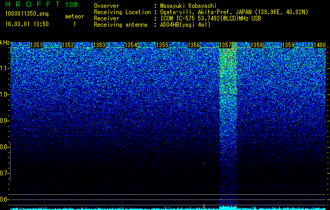Click the Receiver field label
This screenshot has width=330, height=210.
(107, 18)
